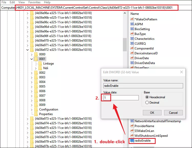192x148 pixels.
Task: Expand the 0005 subkey
Action: (31, 87)
